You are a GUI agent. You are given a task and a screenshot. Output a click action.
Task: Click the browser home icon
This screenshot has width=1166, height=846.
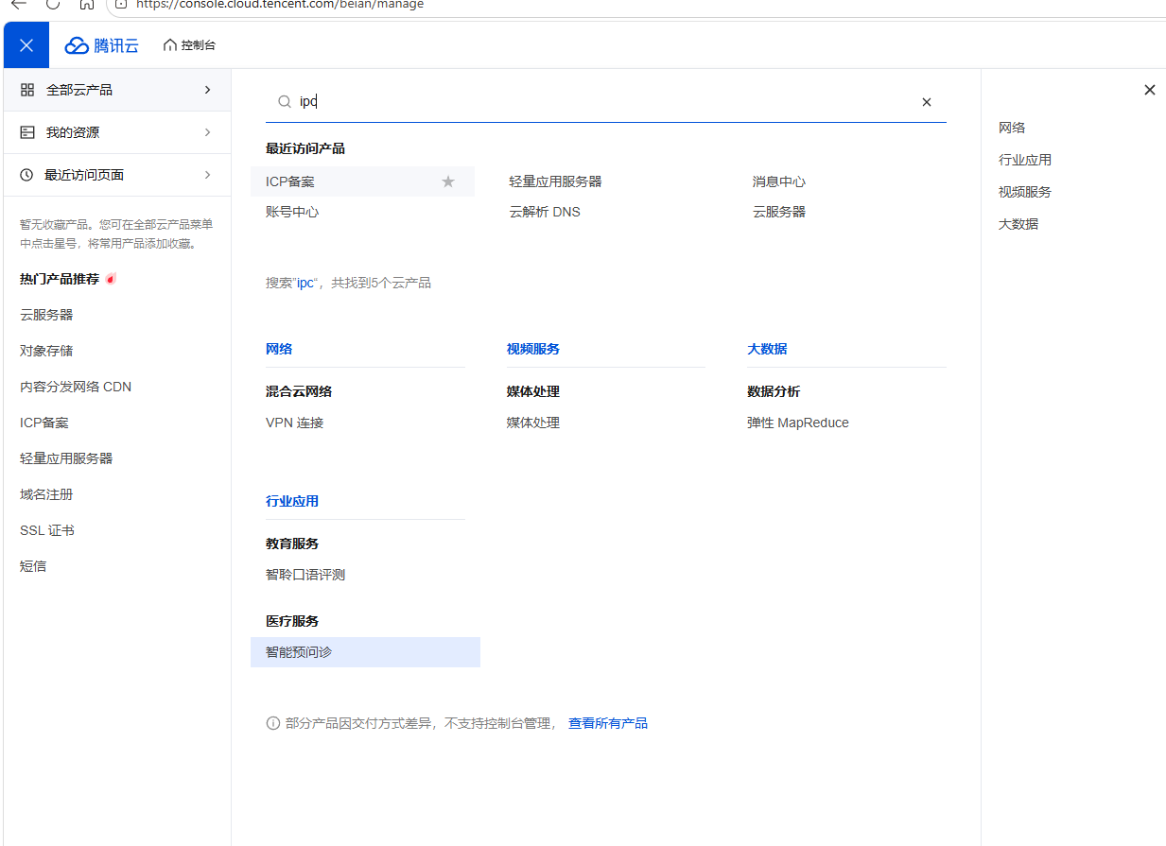pos(86,5)
